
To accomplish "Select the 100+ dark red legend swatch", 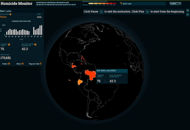I will tap(115, 3).
